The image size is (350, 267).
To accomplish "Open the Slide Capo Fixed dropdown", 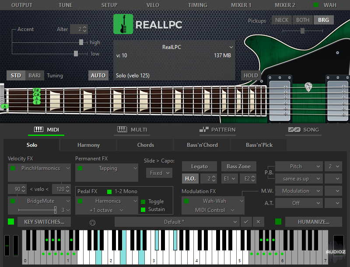I will click(x=159, y=173).
